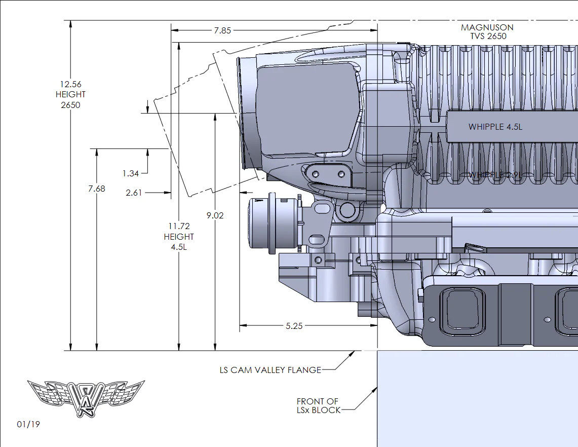The width and height of the screenshot is (578, 447).
Task: Click the 7.85 dimension value
Action: point(222,30)
